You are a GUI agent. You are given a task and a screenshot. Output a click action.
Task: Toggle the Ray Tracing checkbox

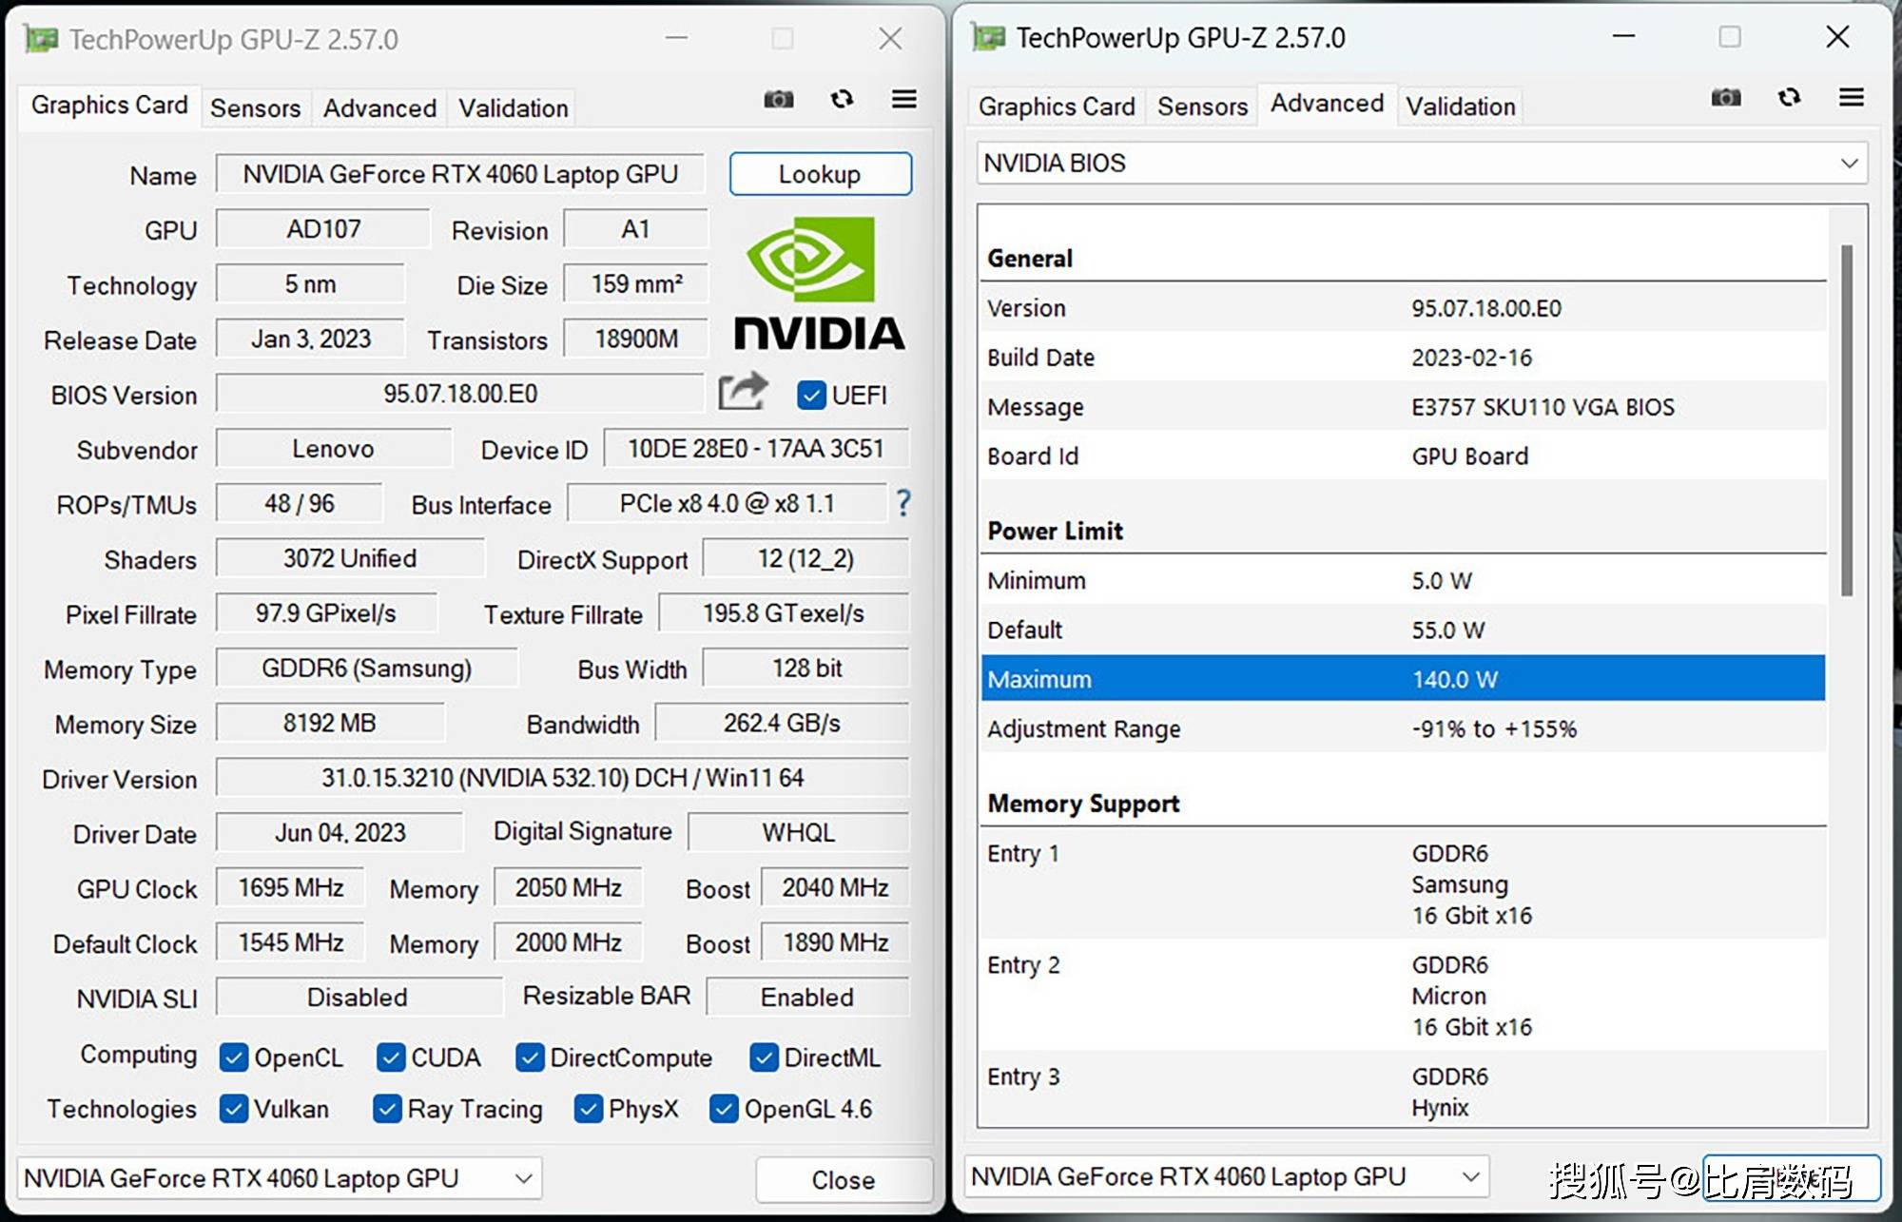pos(387,1109)
